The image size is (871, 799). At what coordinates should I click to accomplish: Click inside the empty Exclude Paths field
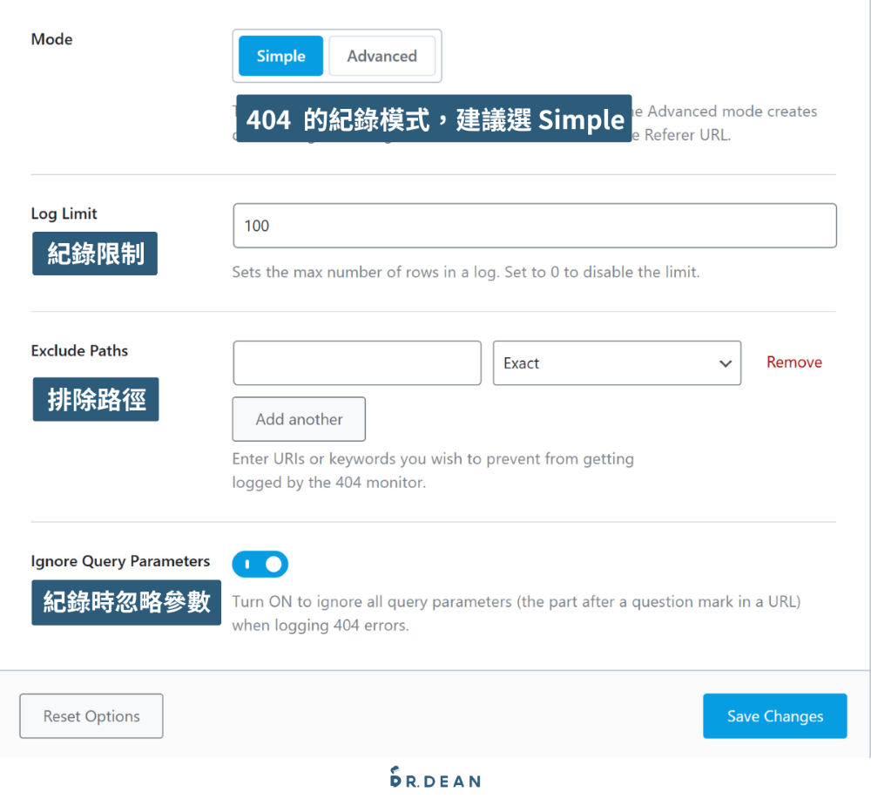tap(357, 362)
